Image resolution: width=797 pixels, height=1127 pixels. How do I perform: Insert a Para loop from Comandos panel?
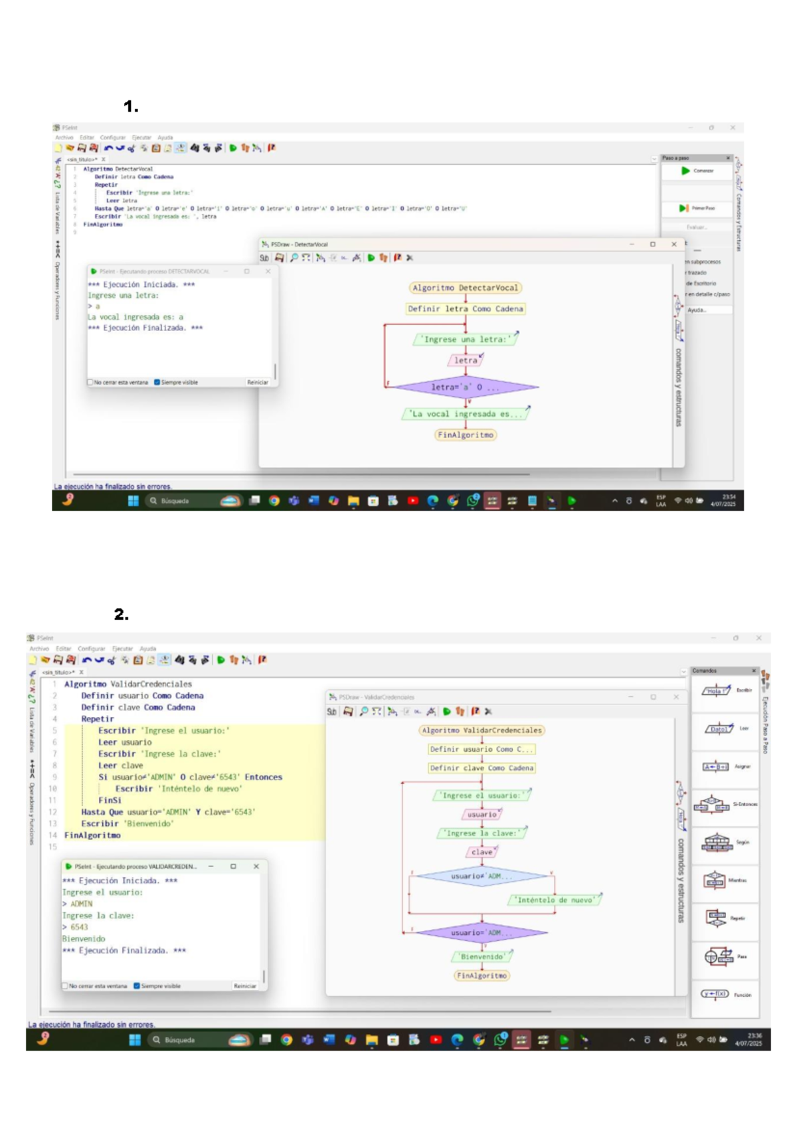point(725,956)
